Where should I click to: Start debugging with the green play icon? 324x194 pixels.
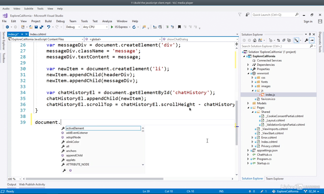[112, 27]
